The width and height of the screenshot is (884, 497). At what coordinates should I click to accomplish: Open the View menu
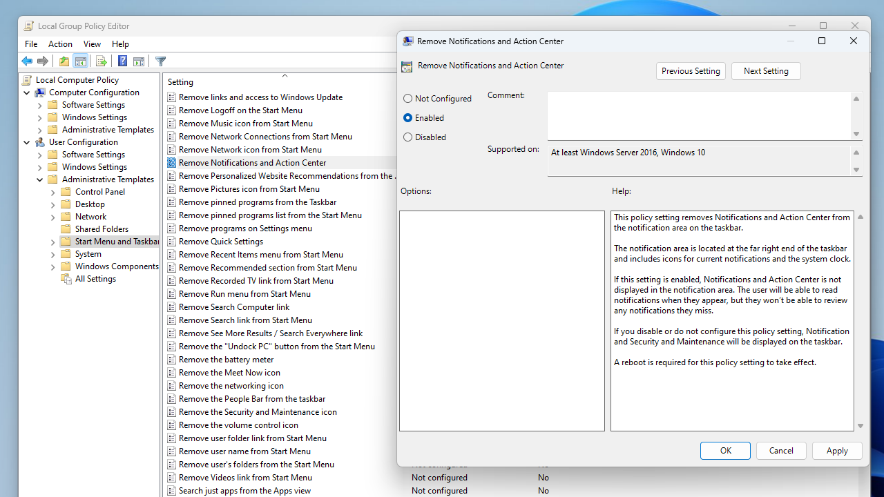pos(92,44)
